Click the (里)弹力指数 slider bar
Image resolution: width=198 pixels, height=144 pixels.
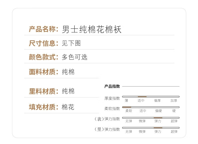click(151, 128)
